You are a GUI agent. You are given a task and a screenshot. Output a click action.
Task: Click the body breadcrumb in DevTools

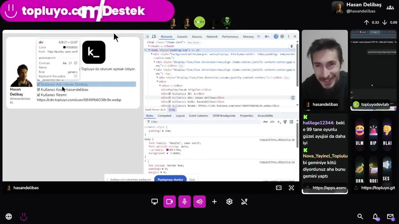[172, 110]
